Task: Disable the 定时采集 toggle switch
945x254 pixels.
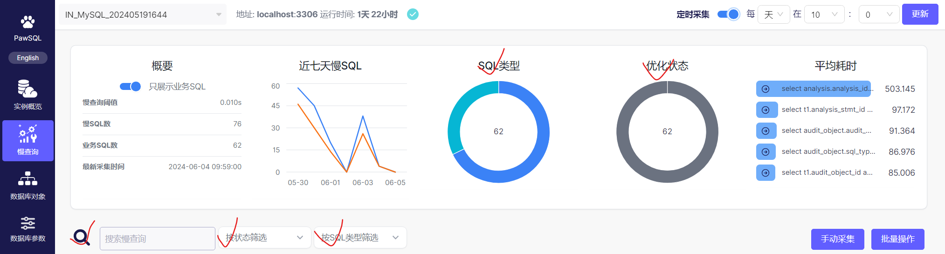Action: [728, 14]
